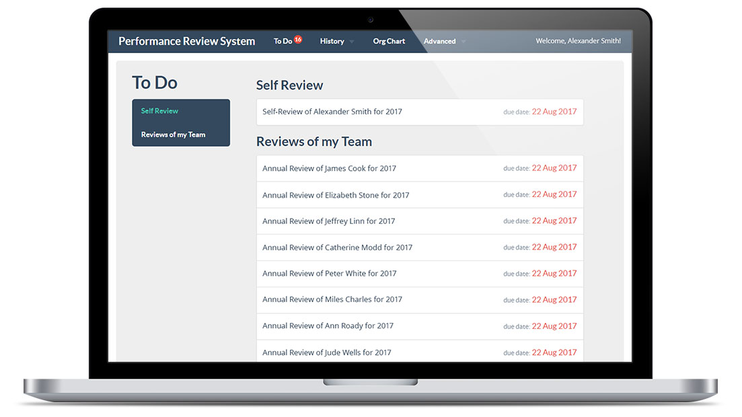The height and width of the screenshot is (417, 742).
Task: Open Annual Review of Miles Charles
Action: (332, 299)
